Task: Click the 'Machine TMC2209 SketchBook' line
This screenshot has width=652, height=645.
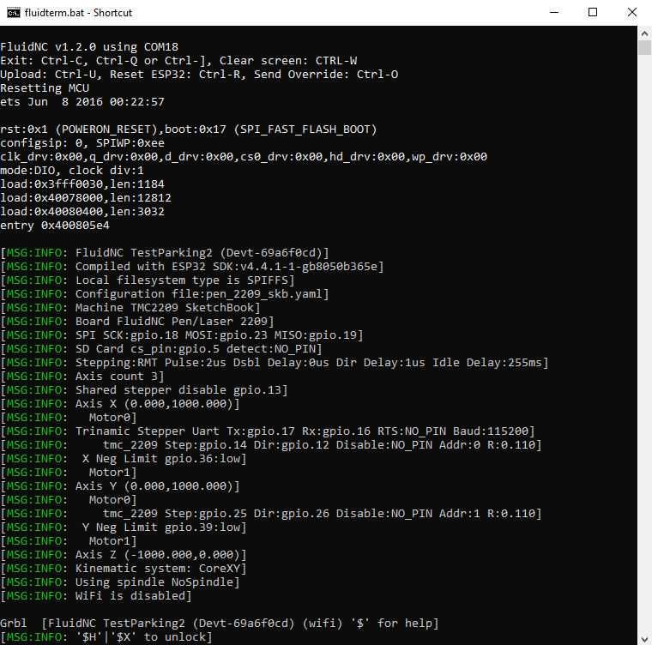Action: (130, 308)
